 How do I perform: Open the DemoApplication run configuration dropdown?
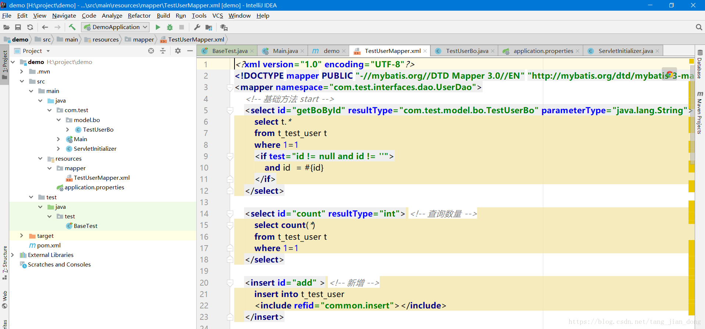(115, 27)
